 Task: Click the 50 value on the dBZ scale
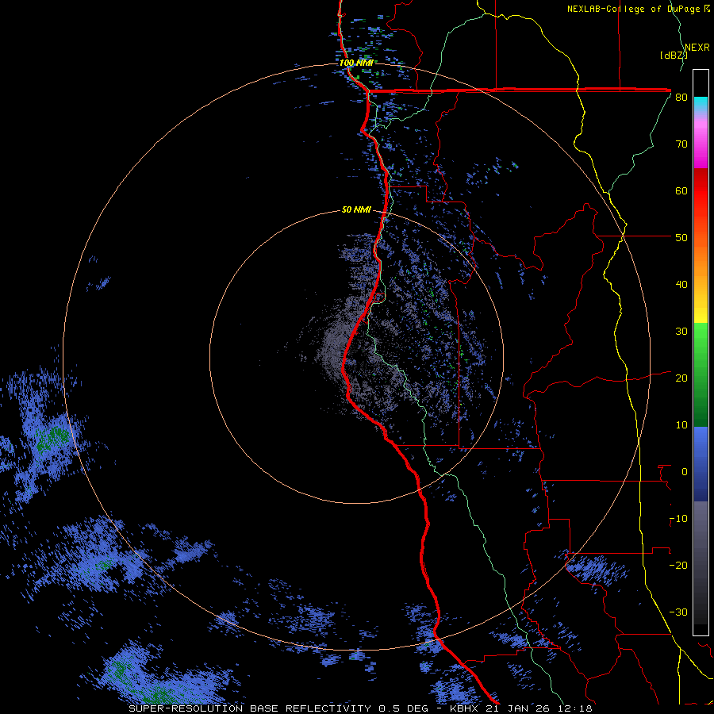click(x=681, y=238)
